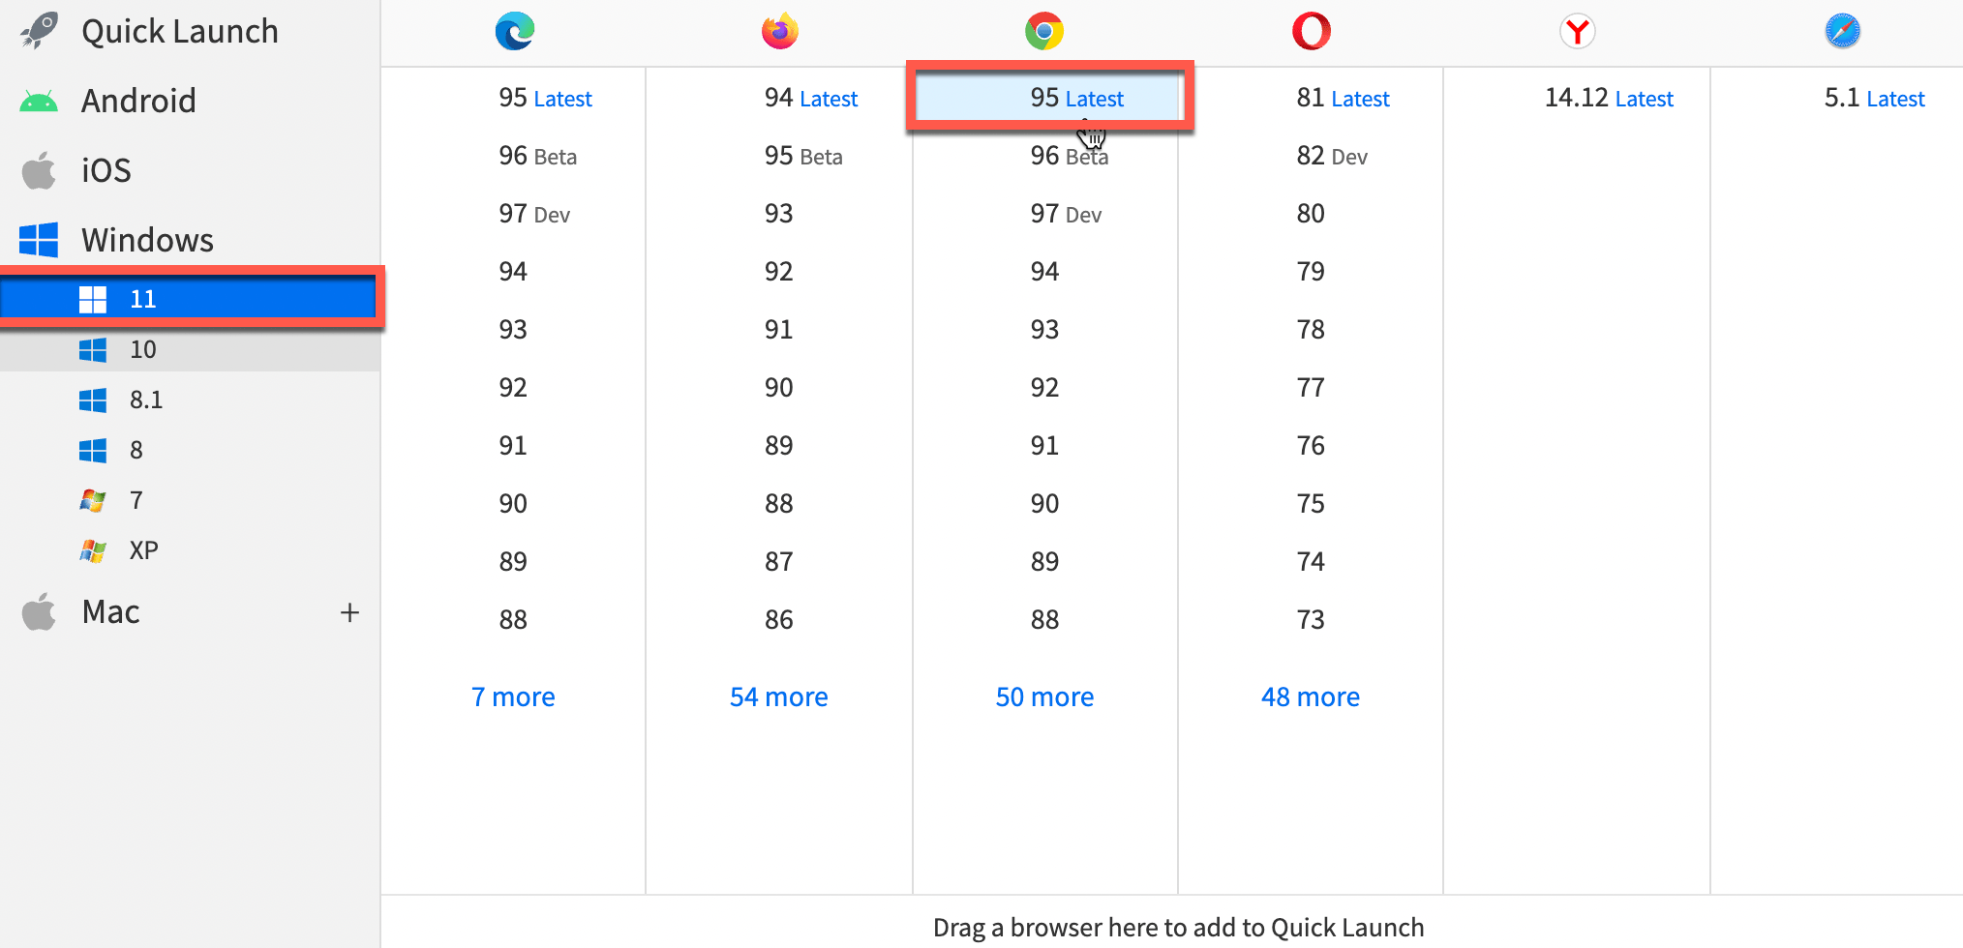Click the Android robot icon in sidebar

click(38, 100)
